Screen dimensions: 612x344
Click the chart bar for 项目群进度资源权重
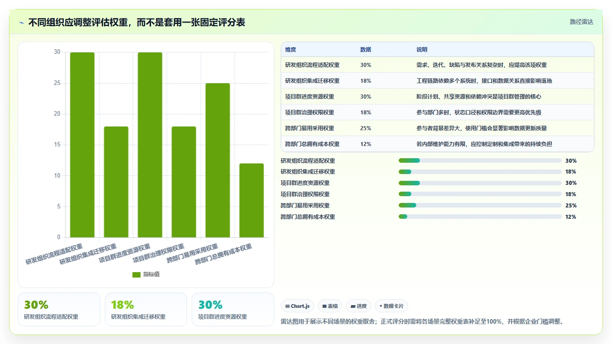150,145
